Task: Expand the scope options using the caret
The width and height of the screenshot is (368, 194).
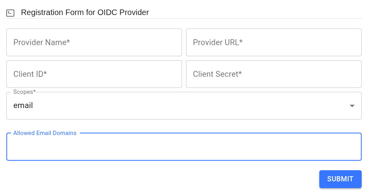Action: (x=352, y=106)
